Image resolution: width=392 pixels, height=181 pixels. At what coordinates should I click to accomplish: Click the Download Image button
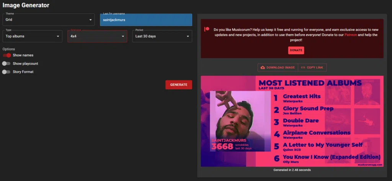[x=278, y=68]
